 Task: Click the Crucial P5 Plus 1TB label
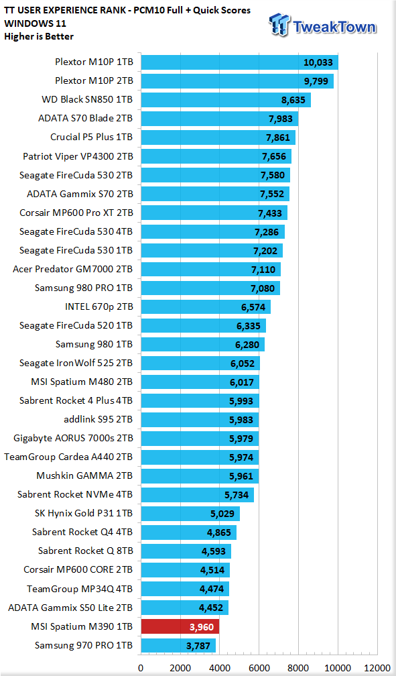(91, 137)
